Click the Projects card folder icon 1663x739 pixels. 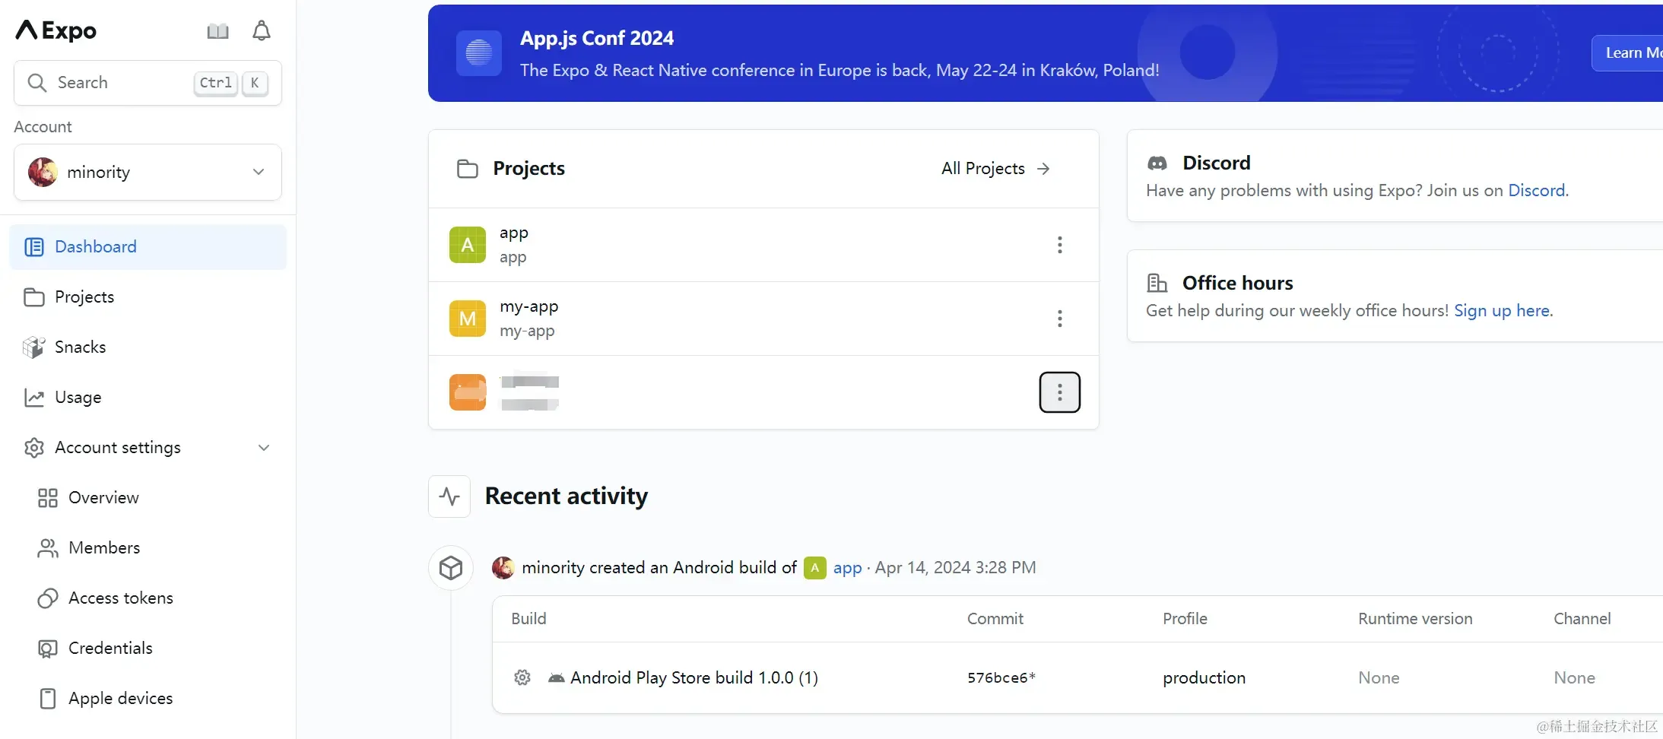468,169
